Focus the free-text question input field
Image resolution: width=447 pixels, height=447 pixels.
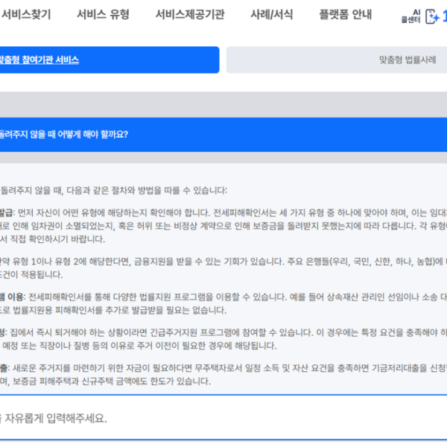223,418
